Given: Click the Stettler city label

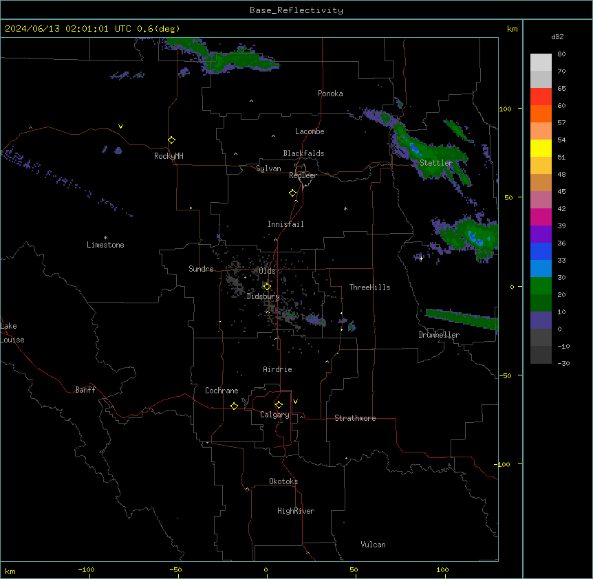Looking at the screenshot, I should coord(436,163).
